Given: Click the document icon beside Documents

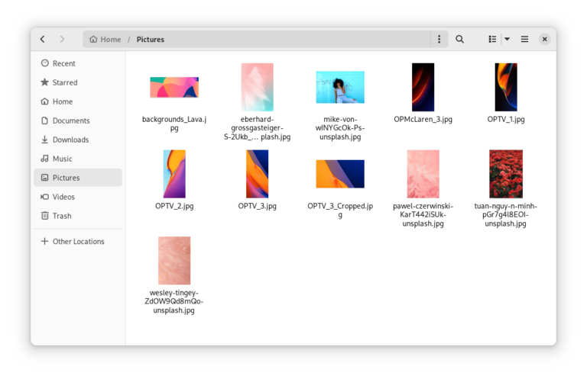Looking at the screenshot, I should [45, 120].
